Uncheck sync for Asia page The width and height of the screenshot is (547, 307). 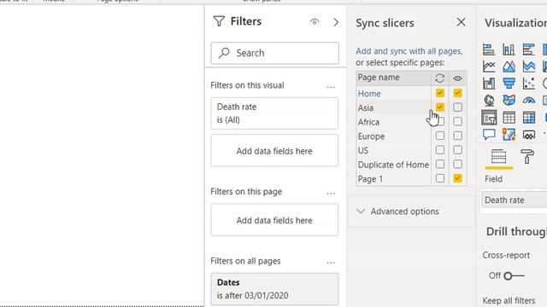click(439, 107)
